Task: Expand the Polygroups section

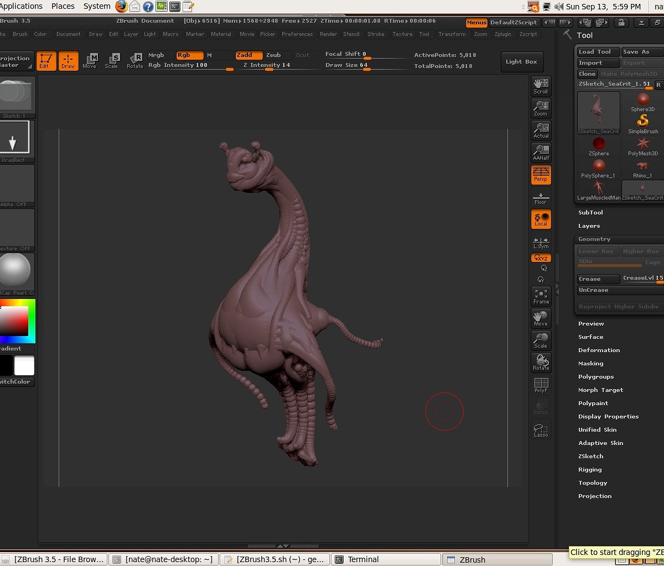Action: point(596,377)
